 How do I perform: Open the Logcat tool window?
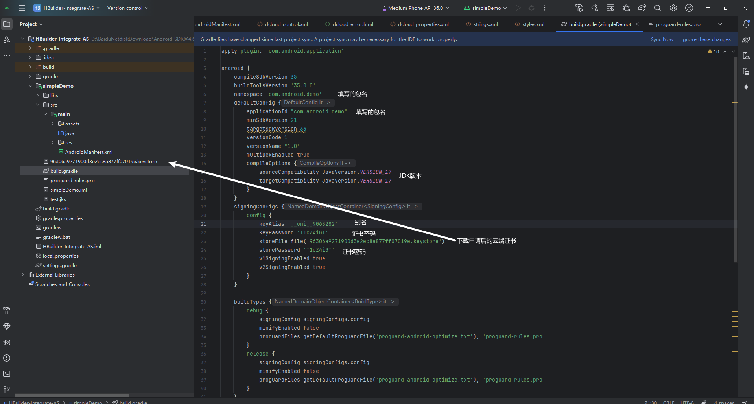(7, 342)
